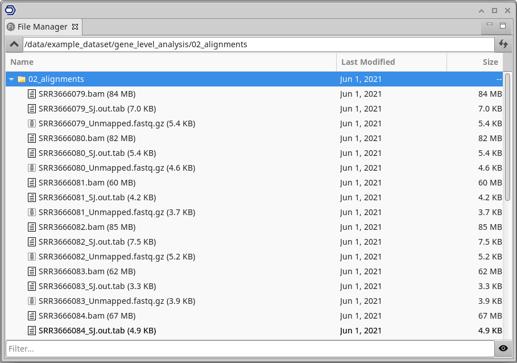Maximize the File Manager panel view
This screenshot has height=363, width=517.
pyautogui.click(x=503, y=26)
